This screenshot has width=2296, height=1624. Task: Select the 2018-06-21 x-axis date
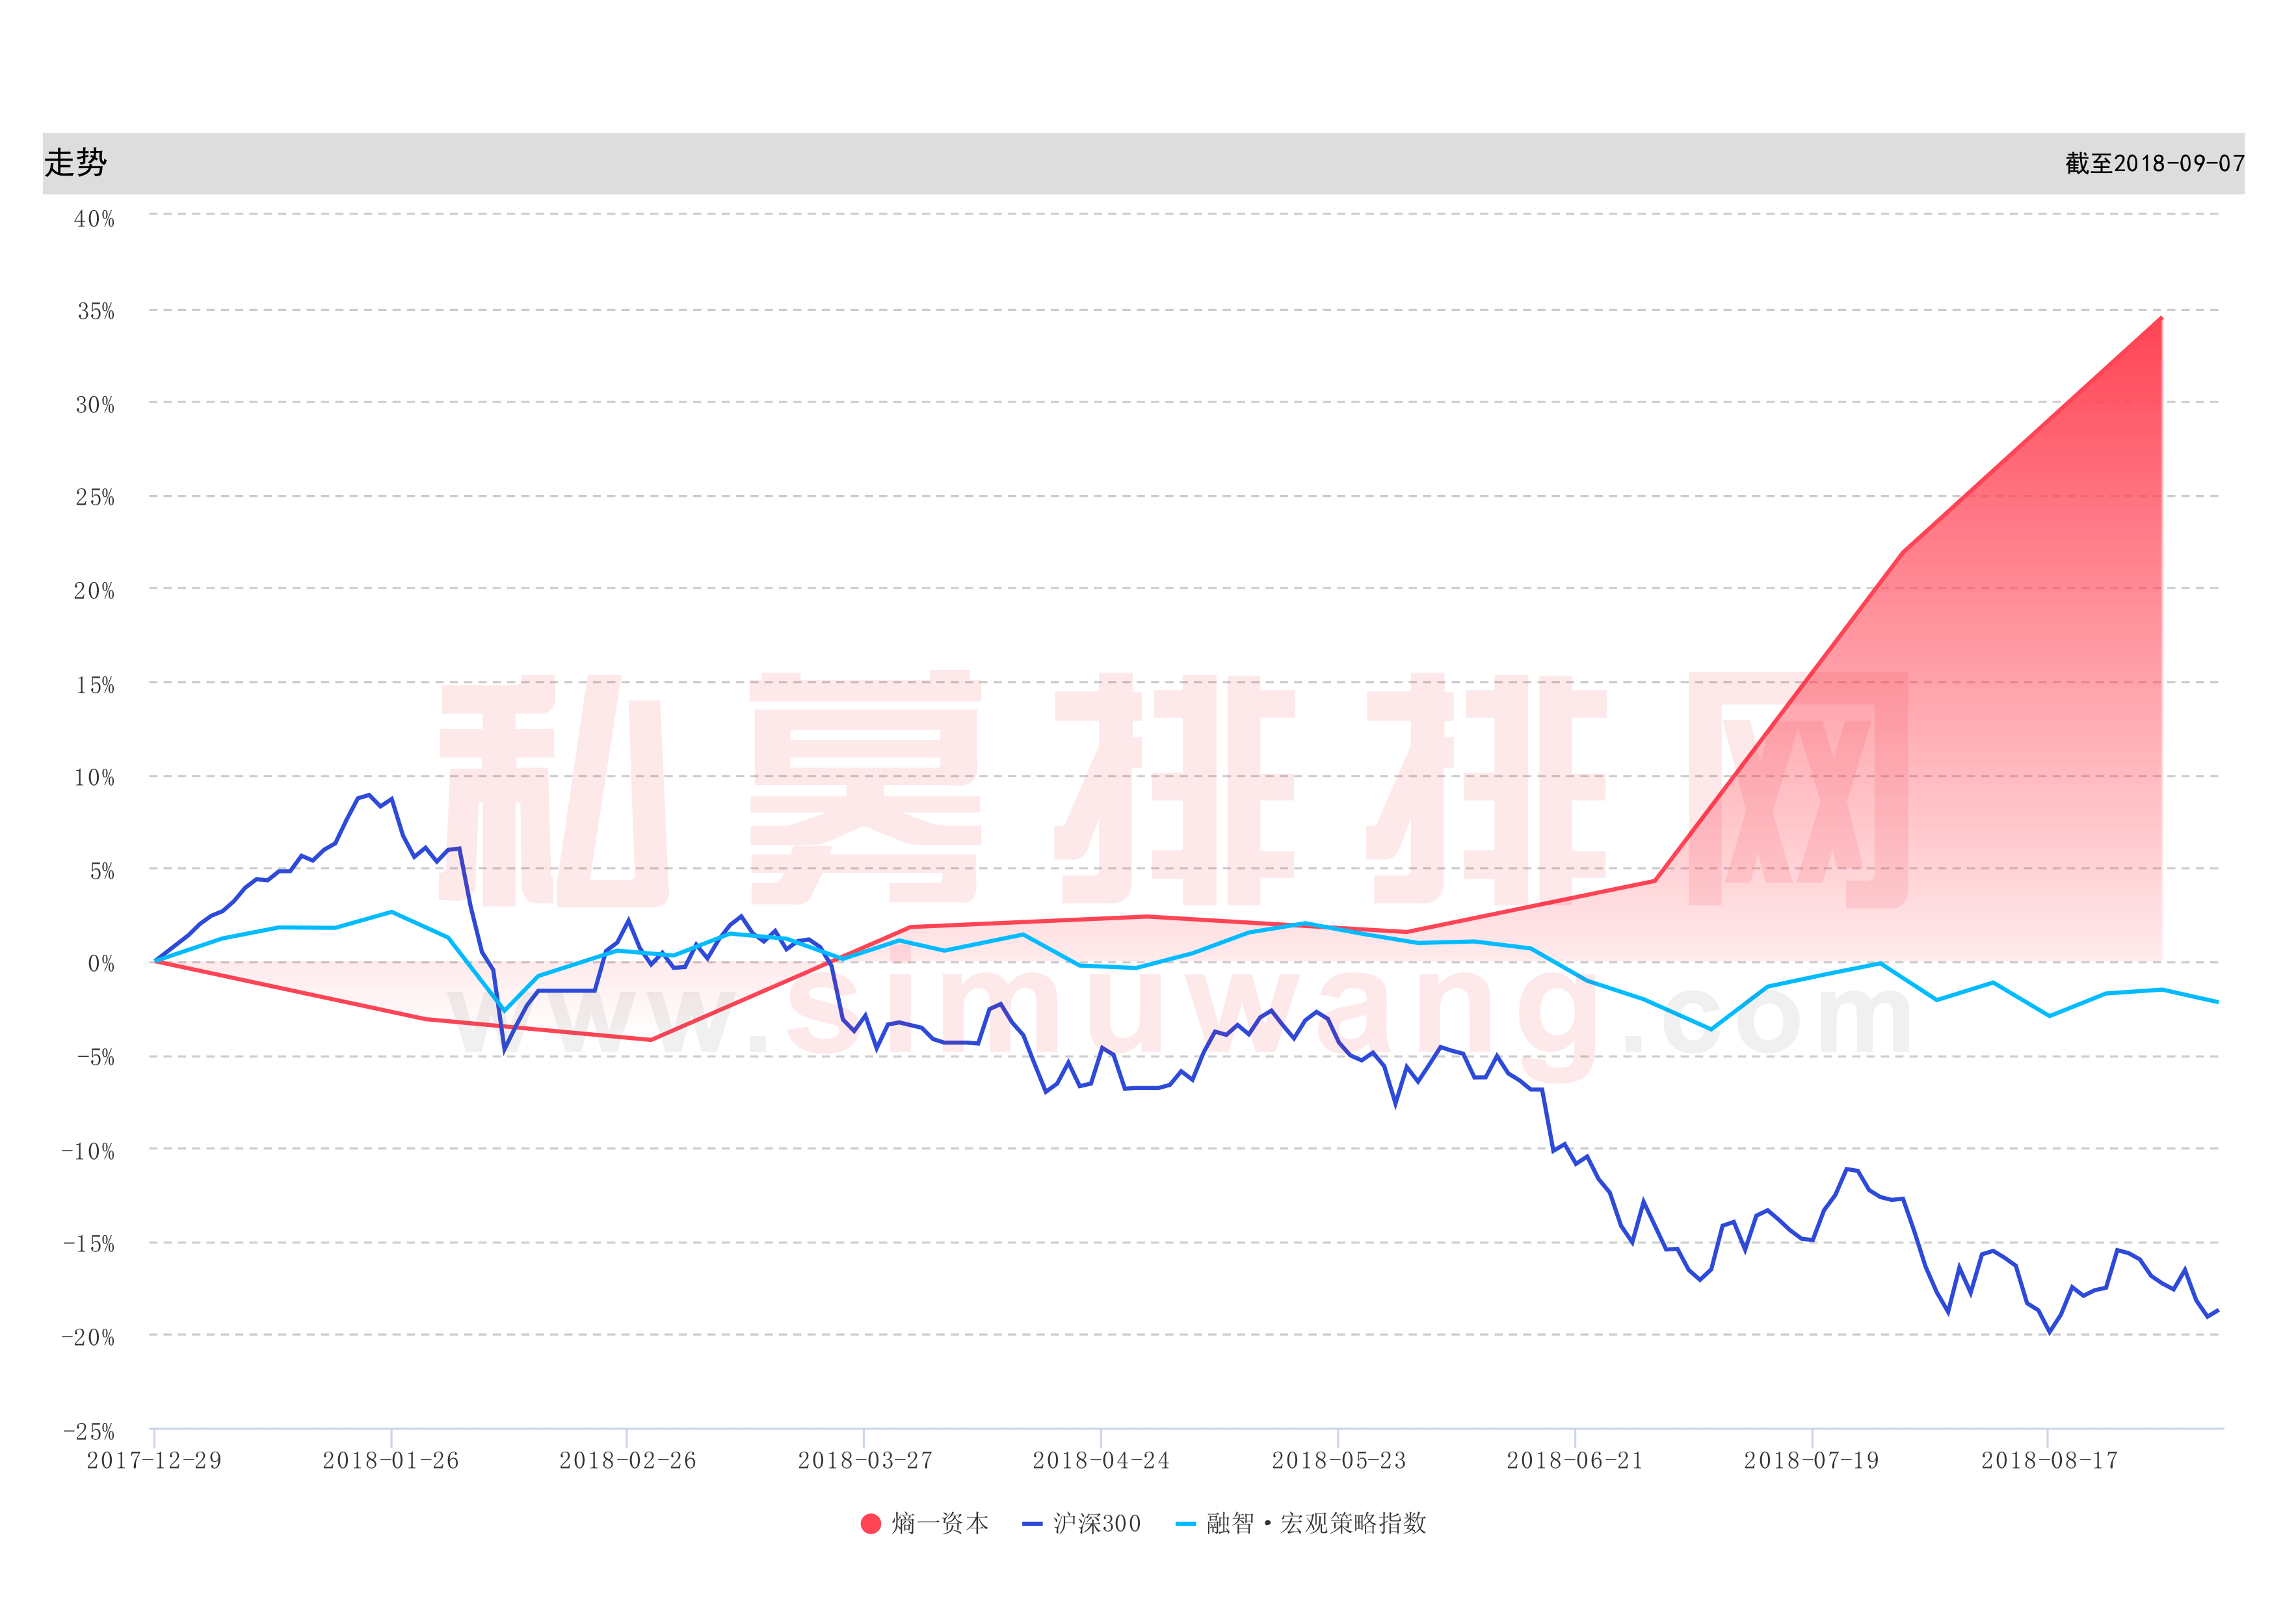pyautogui.click(x=1575, y=1460)
